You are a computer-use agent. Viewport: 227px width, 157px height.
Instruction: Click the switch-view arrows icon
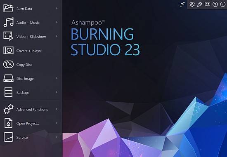click(x=182, y=5)
